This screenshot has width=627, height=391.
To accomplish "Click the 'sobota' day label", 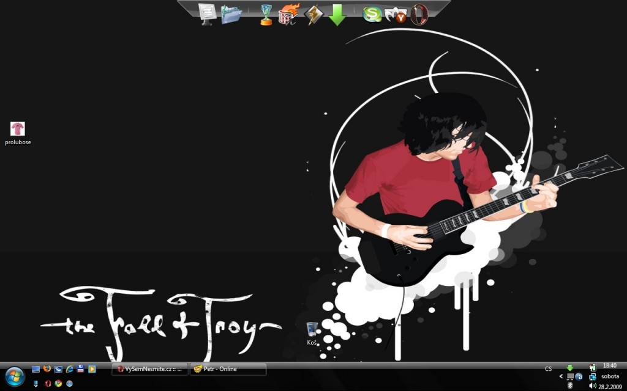I will [x=610, y=376].
